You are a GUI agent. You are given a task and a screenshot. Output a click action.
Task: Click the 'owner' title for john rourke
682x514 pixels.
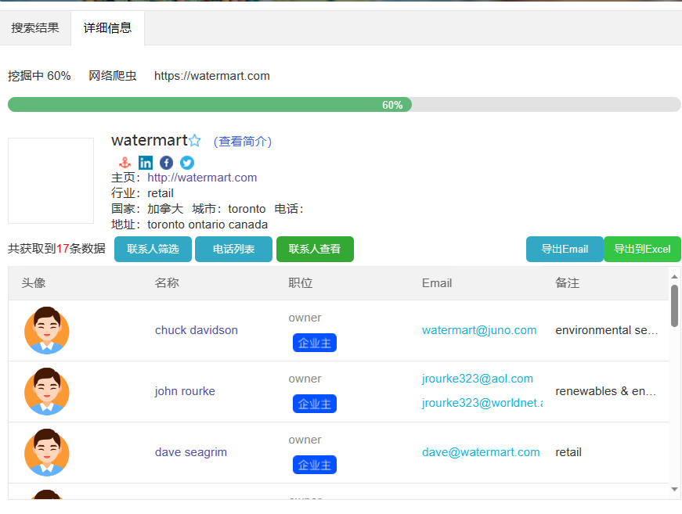coord(305,379)
